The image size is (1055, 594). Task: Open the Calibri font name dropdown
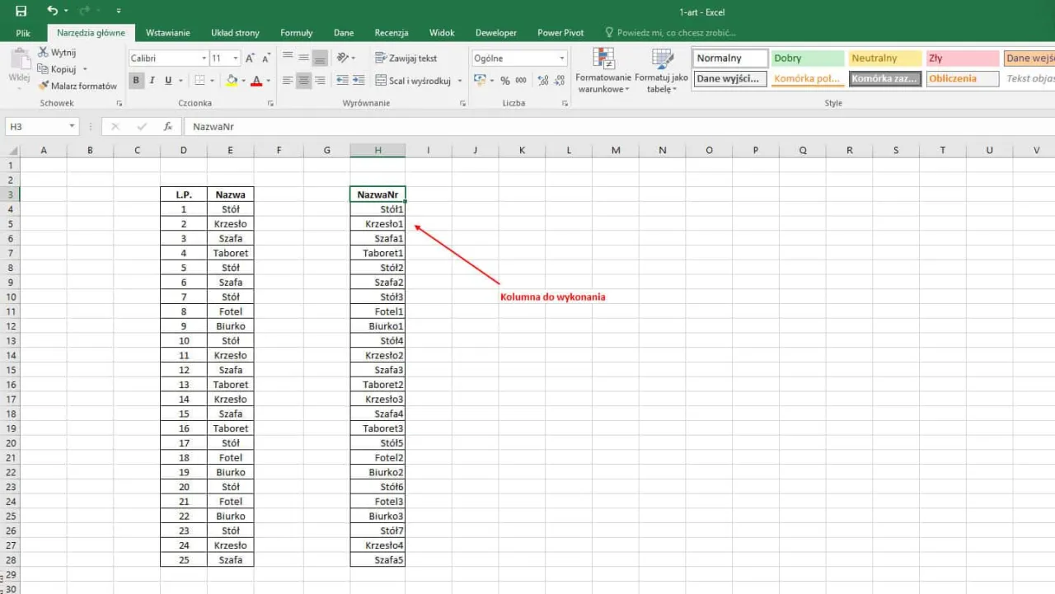(204, 58)
